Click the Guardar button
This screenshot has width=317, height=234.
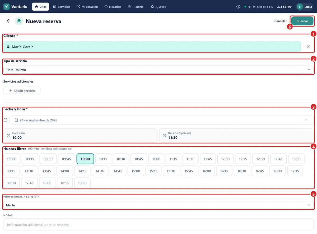302,21
